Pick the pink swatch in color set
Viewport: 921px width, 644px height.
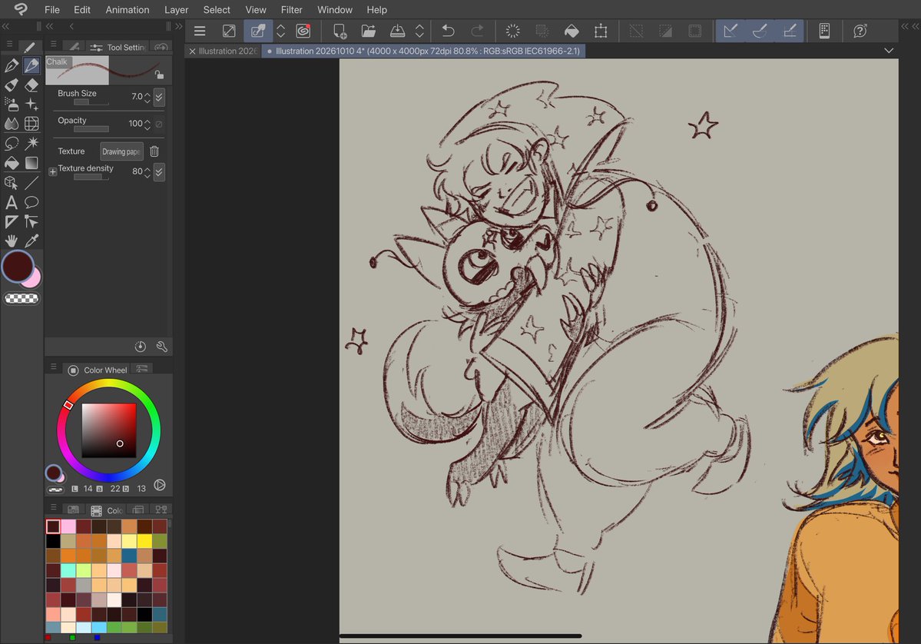68,526
